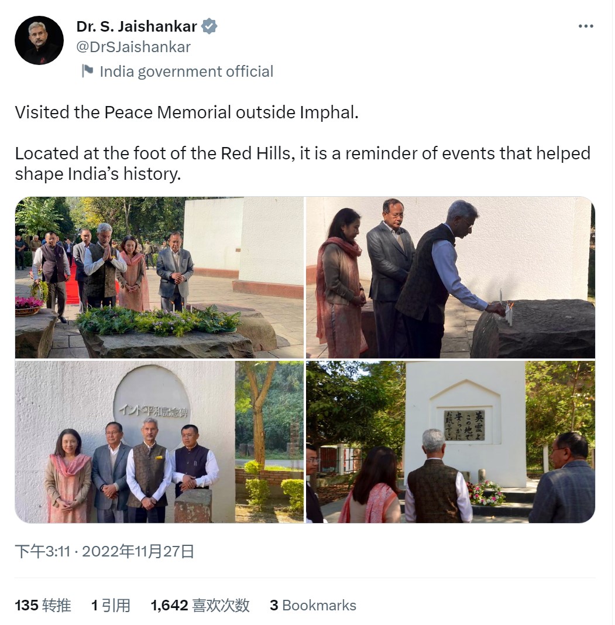615x625 pixels.
Task: Open the top-left photo of group praying
Action: [159, 278]
